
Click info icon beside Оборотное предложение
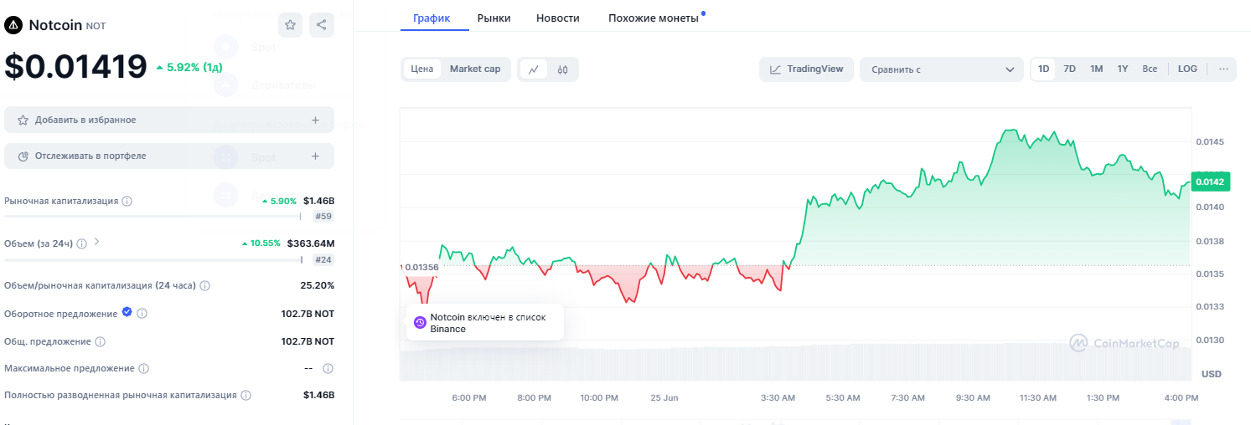(x=142, y=314)
